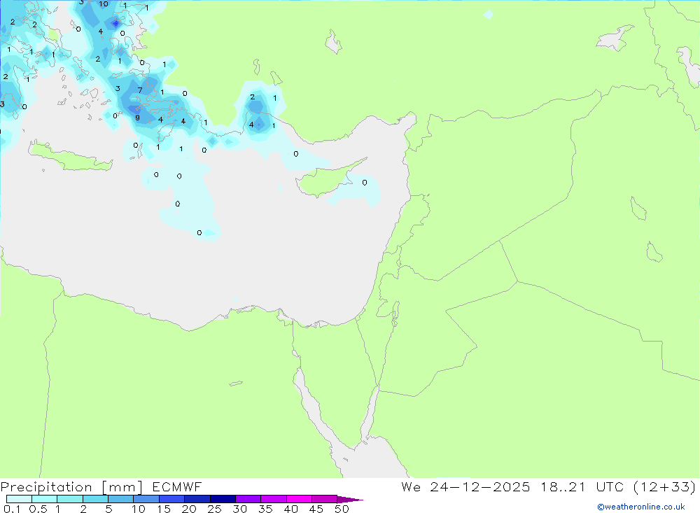
Task: Click the 30–35 mm purple legend swatch
Action: 248,499
